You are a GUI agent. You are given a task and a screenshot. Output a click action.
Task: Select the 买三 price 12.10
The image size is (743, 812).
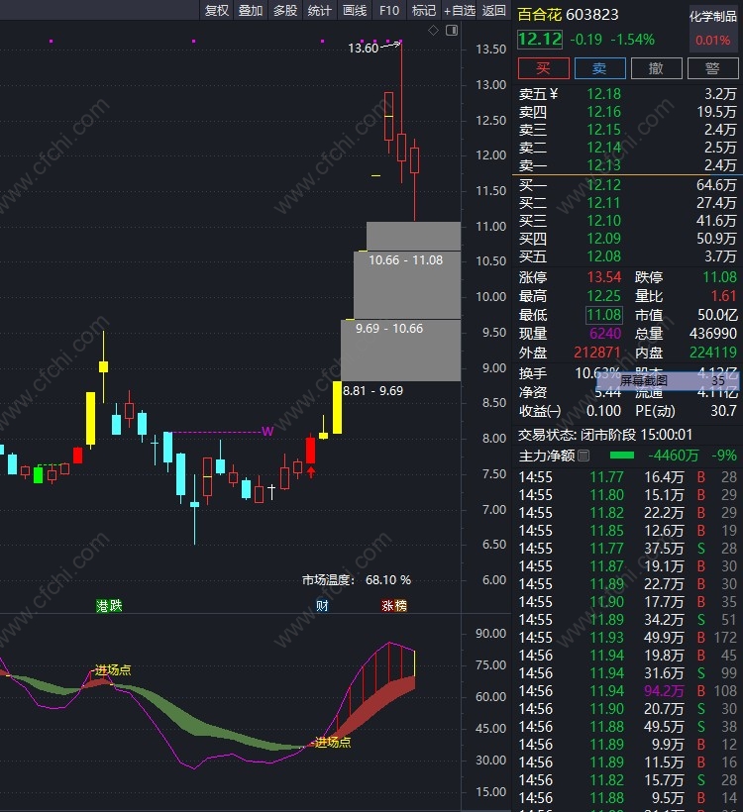[603, 221]
